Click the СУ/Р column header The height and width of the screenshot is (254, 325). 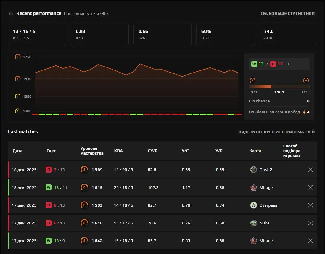(152, 151)
